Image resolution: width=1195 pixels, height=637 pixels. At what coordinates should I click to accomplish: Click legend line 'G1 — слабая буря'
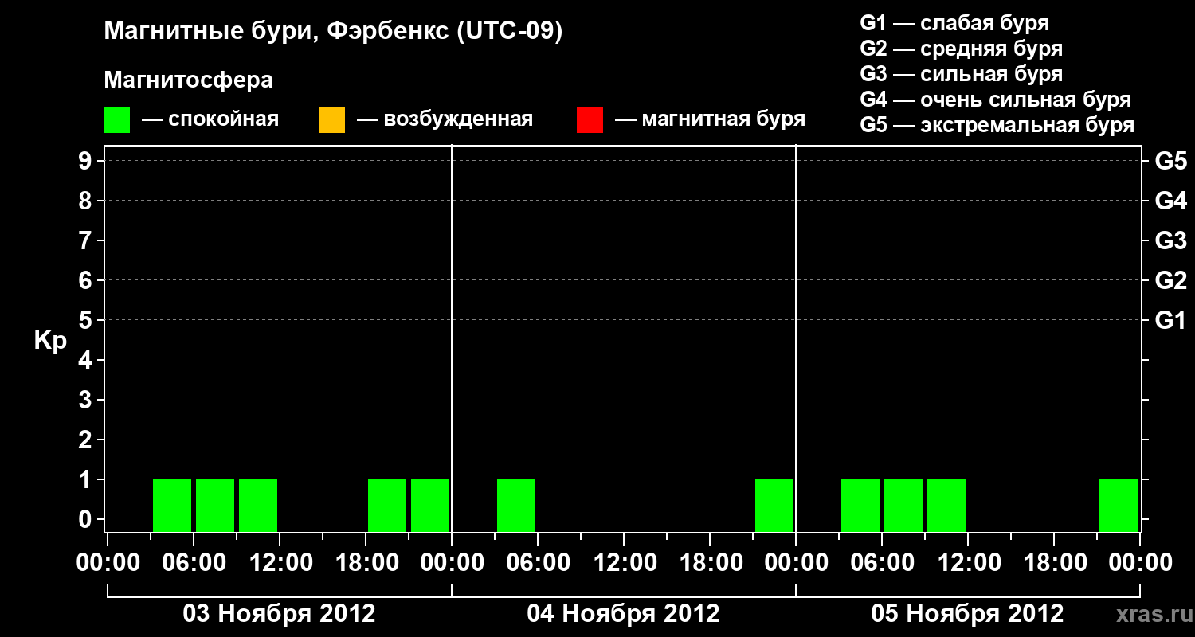click(954, 23)
